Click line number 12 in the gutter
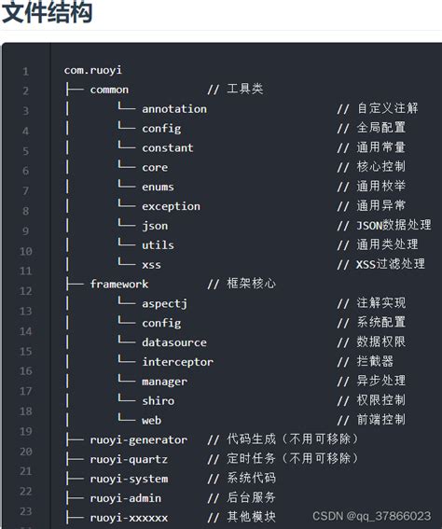The height and width of the screenshot is (529, 442). click(25, 291)
